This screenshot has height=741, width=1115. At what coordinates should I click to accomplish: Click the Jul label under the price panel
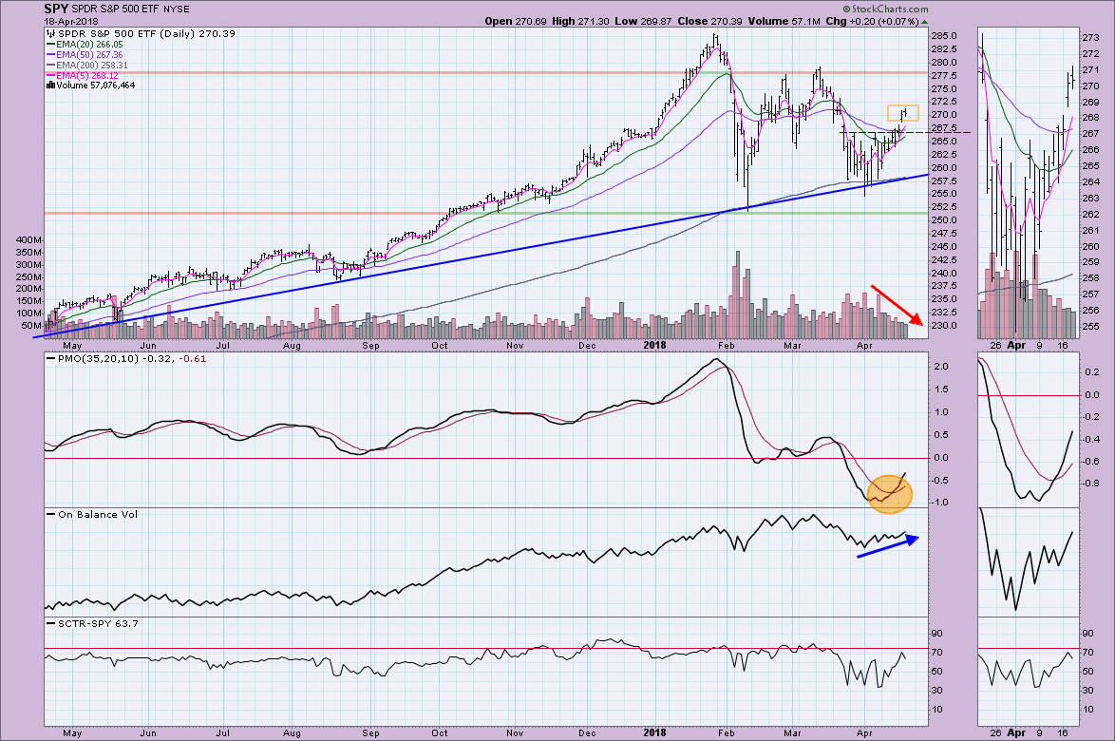222,346
